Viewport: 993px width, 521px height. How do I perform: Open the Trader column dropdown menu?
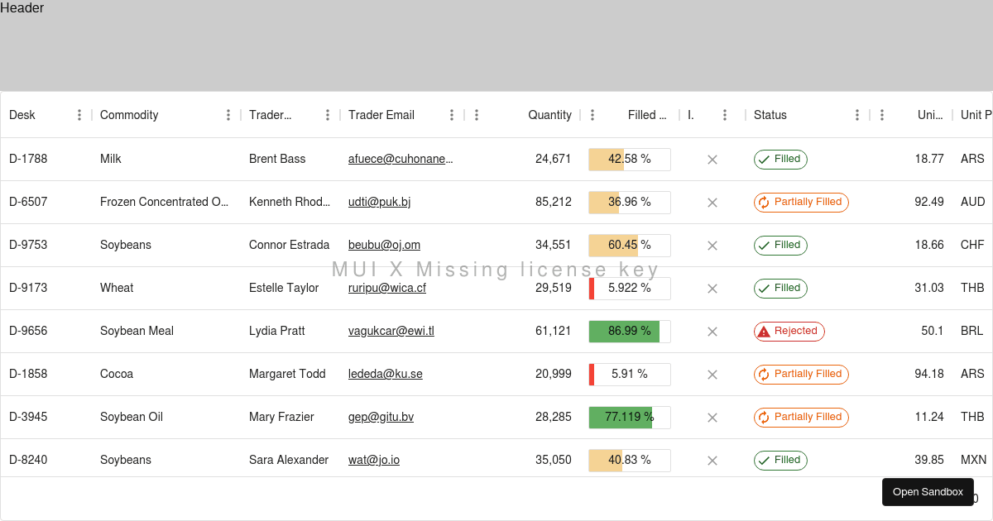(x=327, y=115)
